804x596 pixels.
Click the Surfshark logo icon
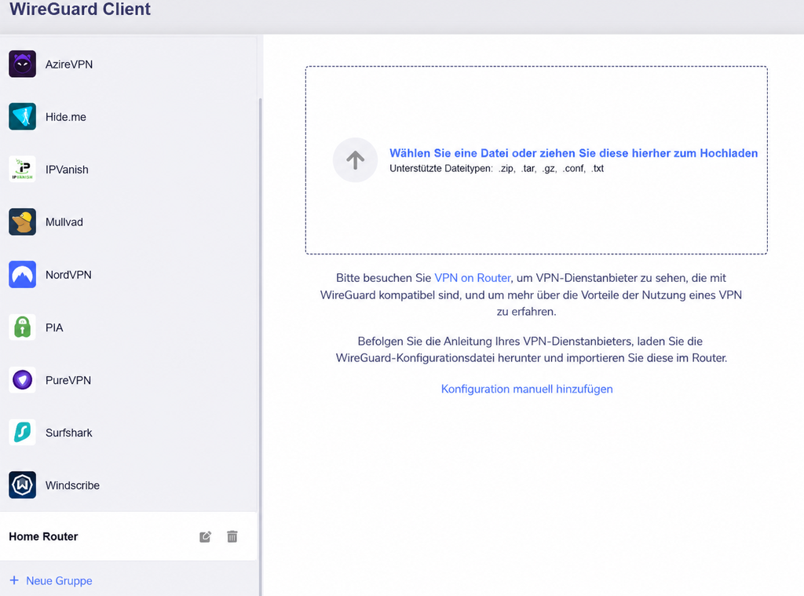pyautogui.click(x=22, y=433)
